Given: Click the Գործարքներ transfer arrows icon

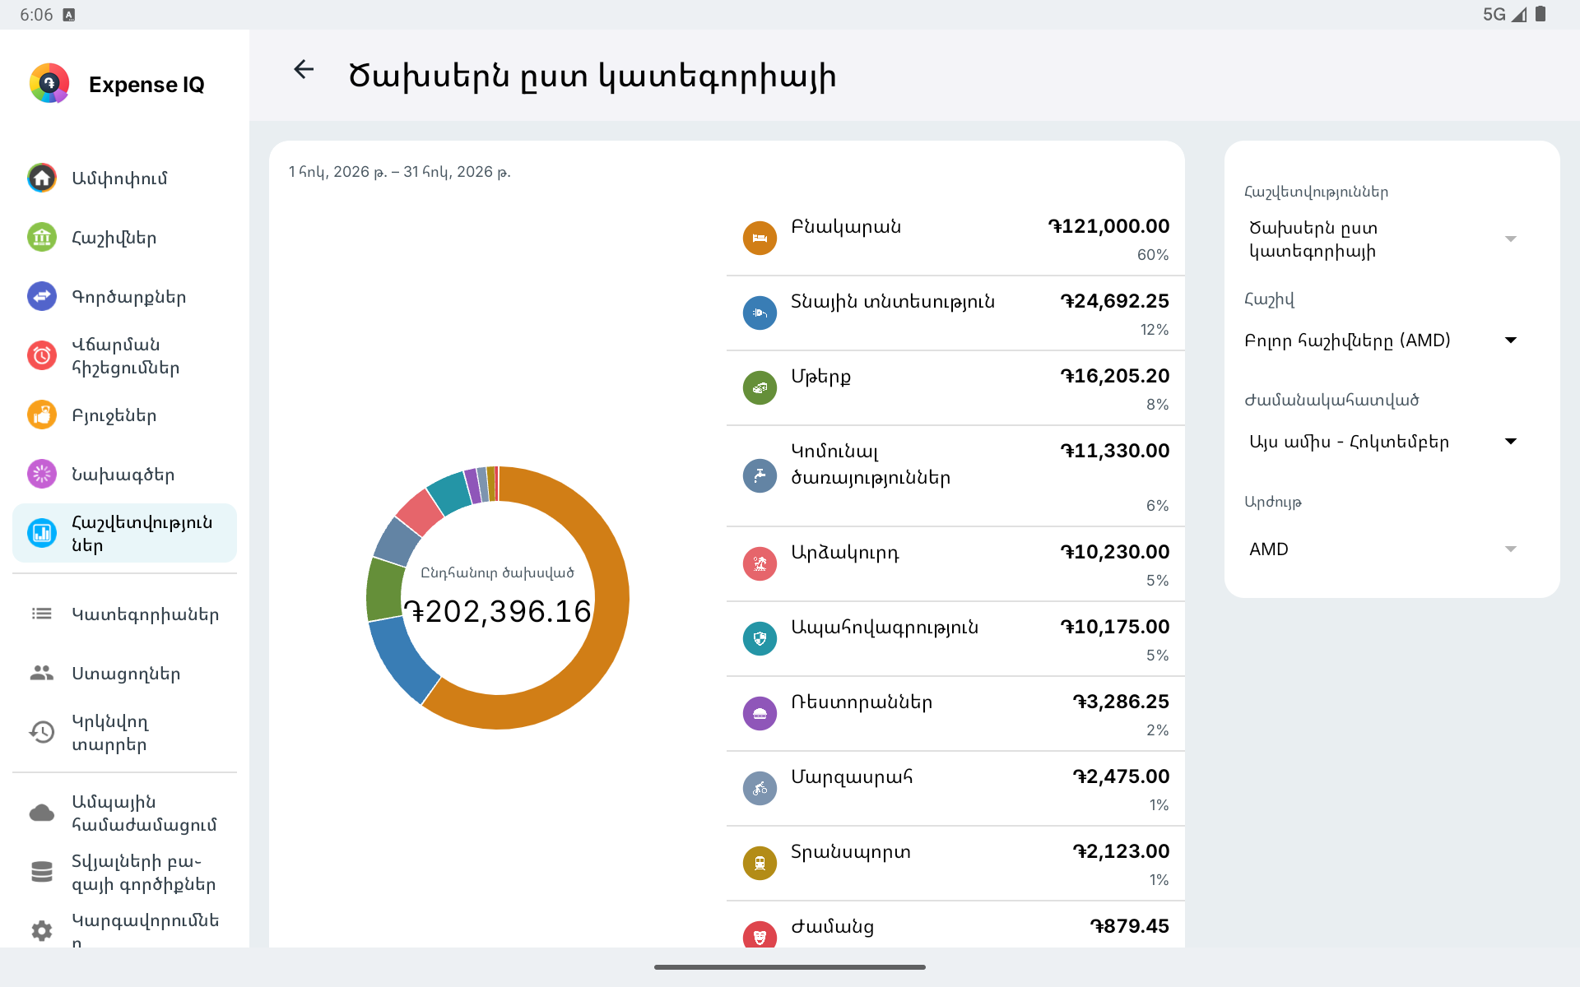Looking at the screenshot, I should pos(42,297).
